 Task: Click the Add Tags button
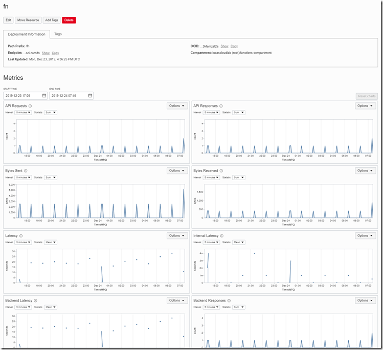(51, 20)
